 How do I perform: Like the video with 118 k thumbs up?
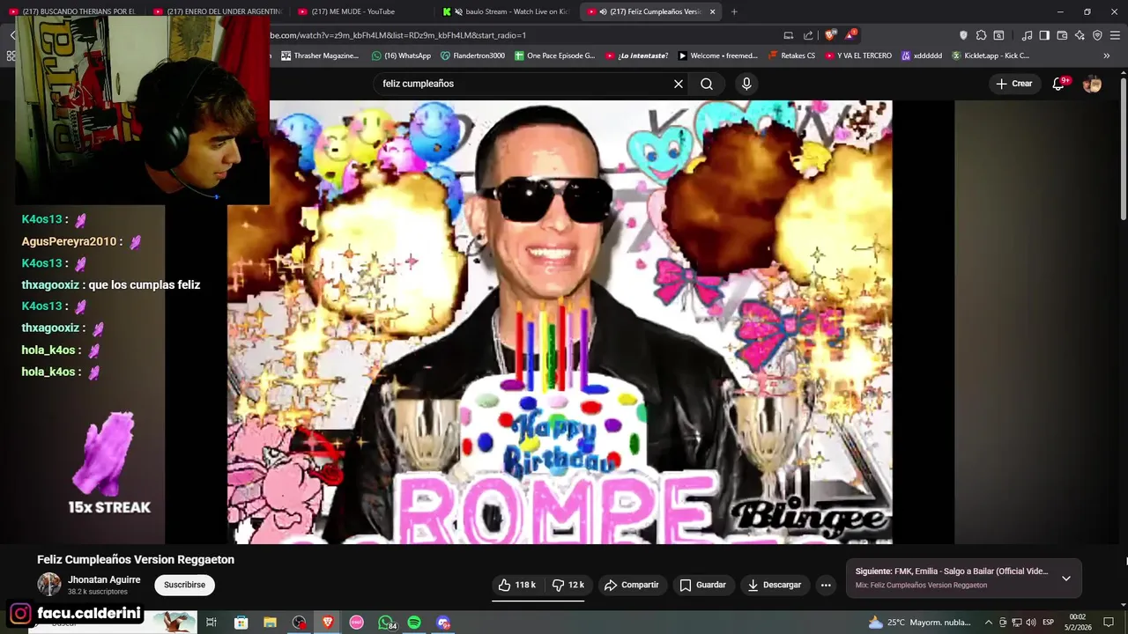click(517, 585)
